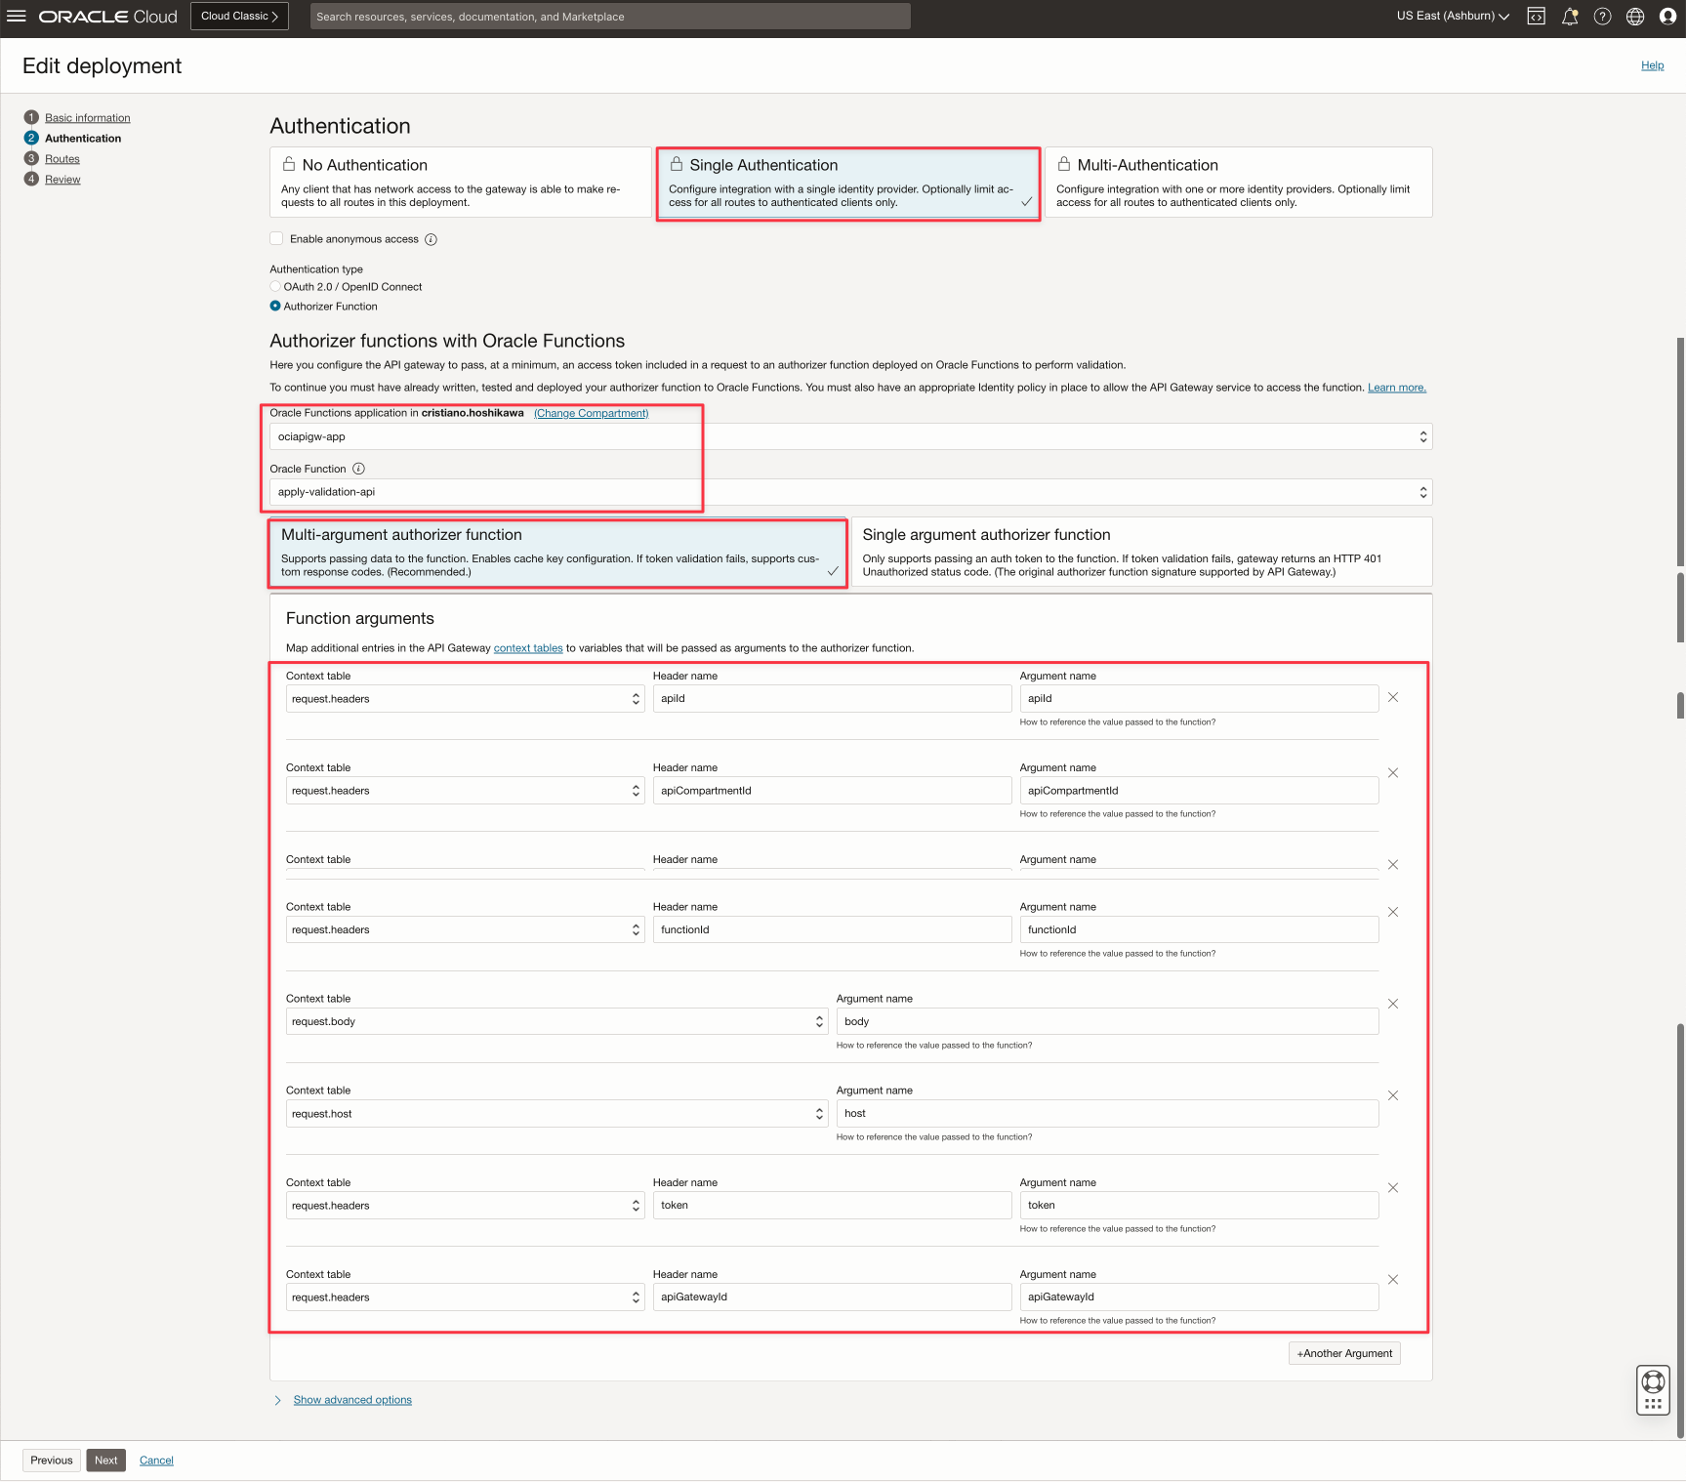Go to the Routes step
The height and width of the screenshot is (1482, 1686).
coord(62,159)
